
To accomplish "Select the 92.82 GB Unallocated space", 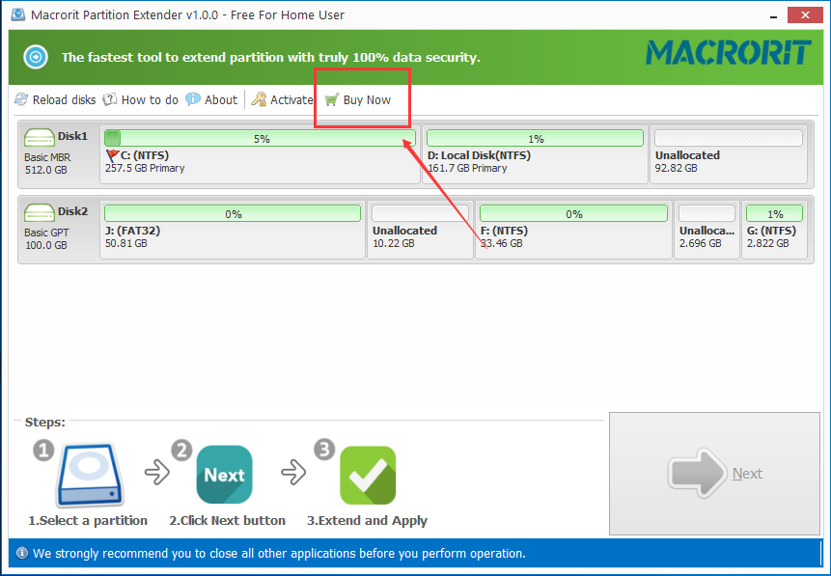I will pyautogui.click(x=729, y=161).
